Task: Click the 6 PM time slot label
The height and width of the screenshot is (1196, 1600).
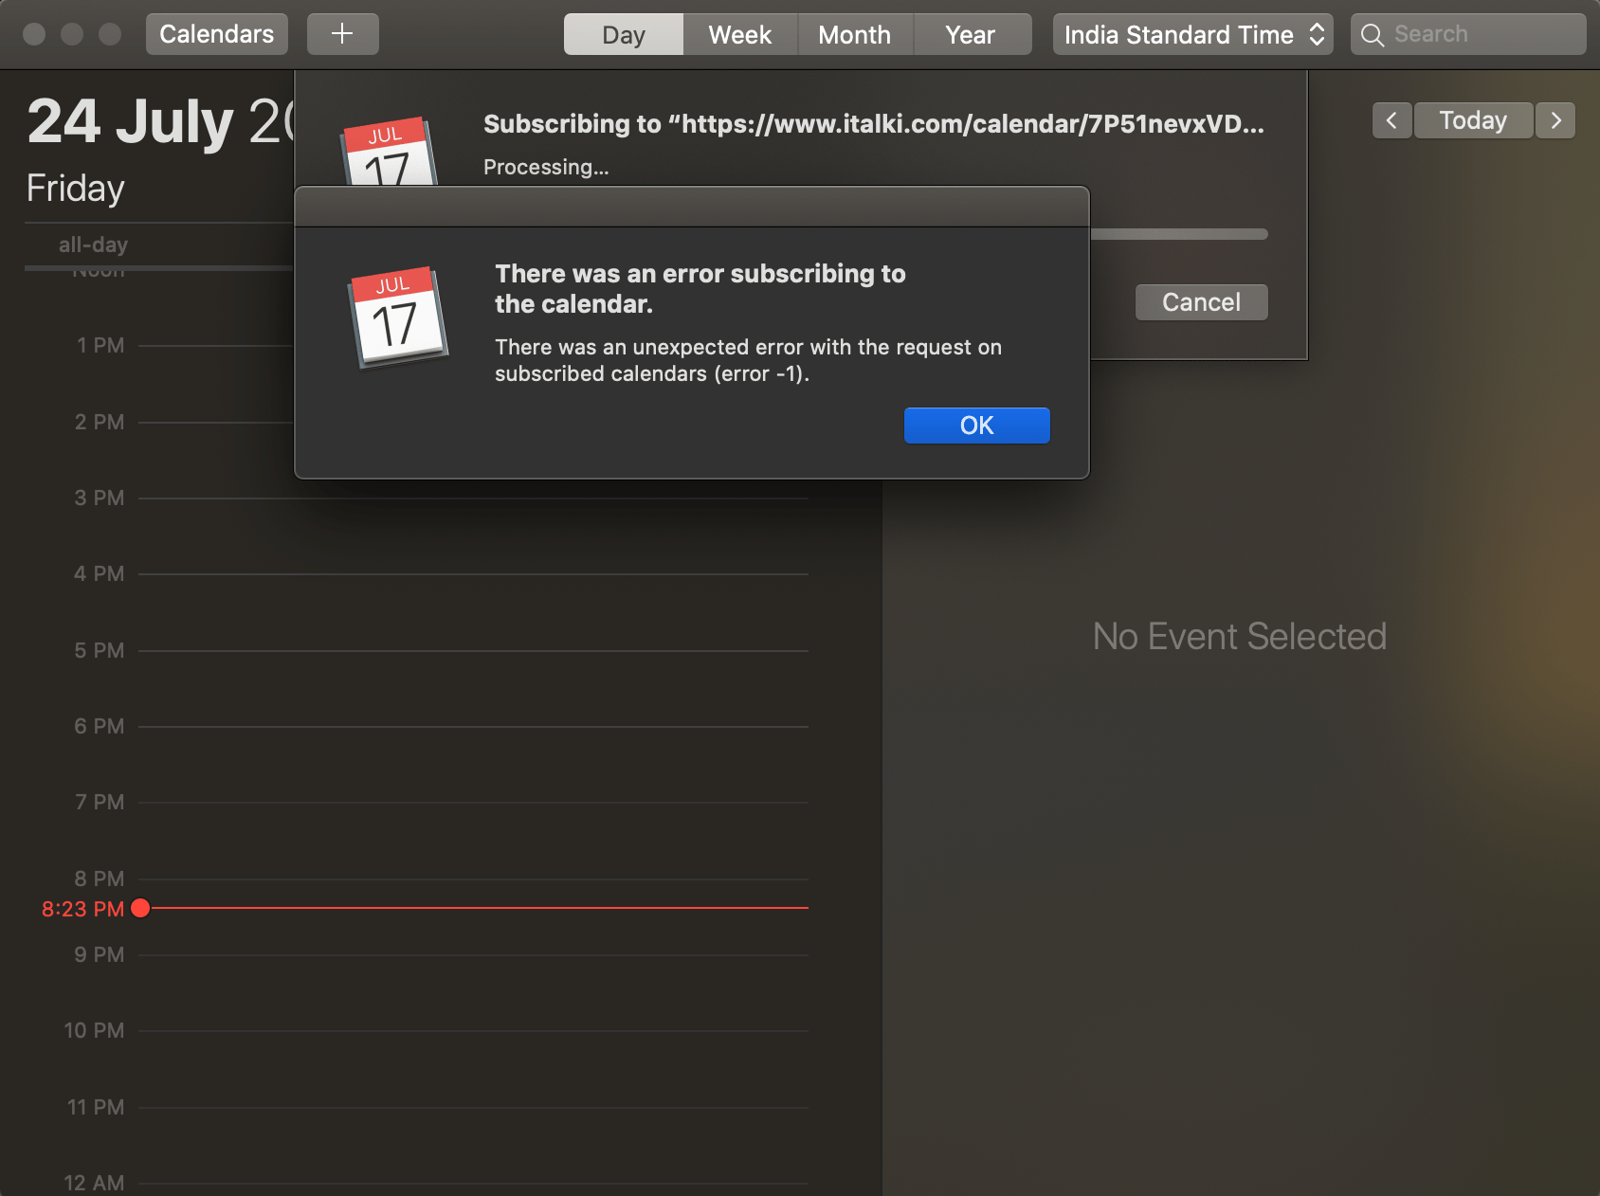Action: [x=100, y=726]
